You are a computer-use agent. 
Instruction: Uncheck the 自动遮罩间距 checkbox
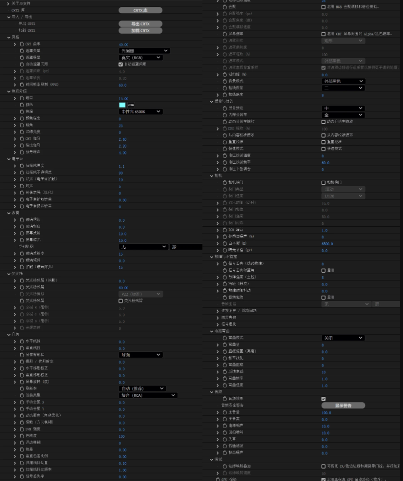pos(120,64)
